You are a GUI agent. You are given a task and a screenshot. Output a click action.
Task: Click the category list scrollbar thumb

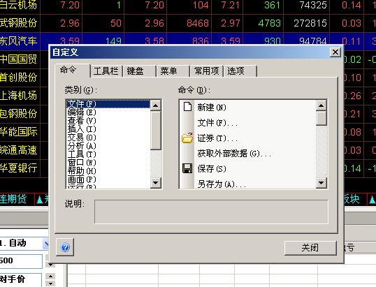click(156, 130)
